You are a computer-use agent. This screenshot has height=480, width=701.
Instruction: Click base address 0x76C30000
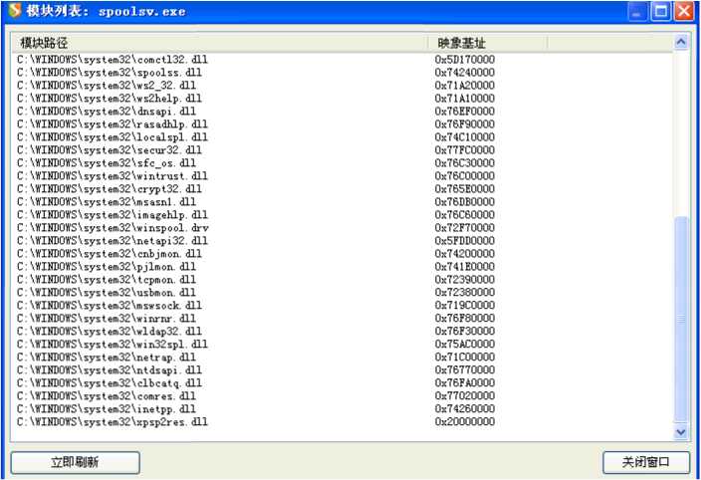[464, 163]
